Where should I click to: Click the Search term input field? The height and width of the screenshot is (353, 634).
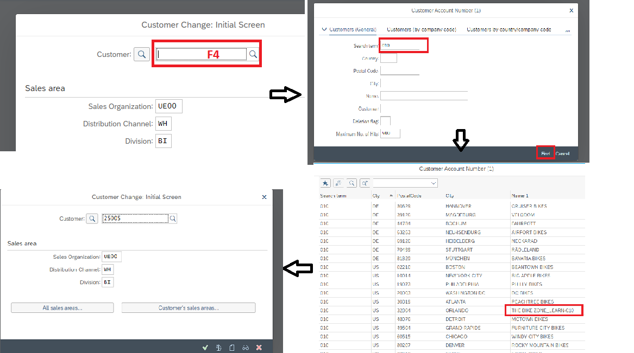tap(400, 46)
